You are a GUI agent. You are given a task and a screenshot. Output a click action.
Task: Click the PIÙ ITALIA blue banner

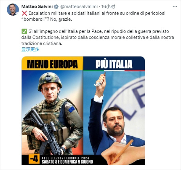point(114,63)
